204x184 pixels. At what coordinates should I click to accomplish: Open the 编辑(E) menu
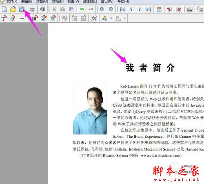click(x=27, y=2)
